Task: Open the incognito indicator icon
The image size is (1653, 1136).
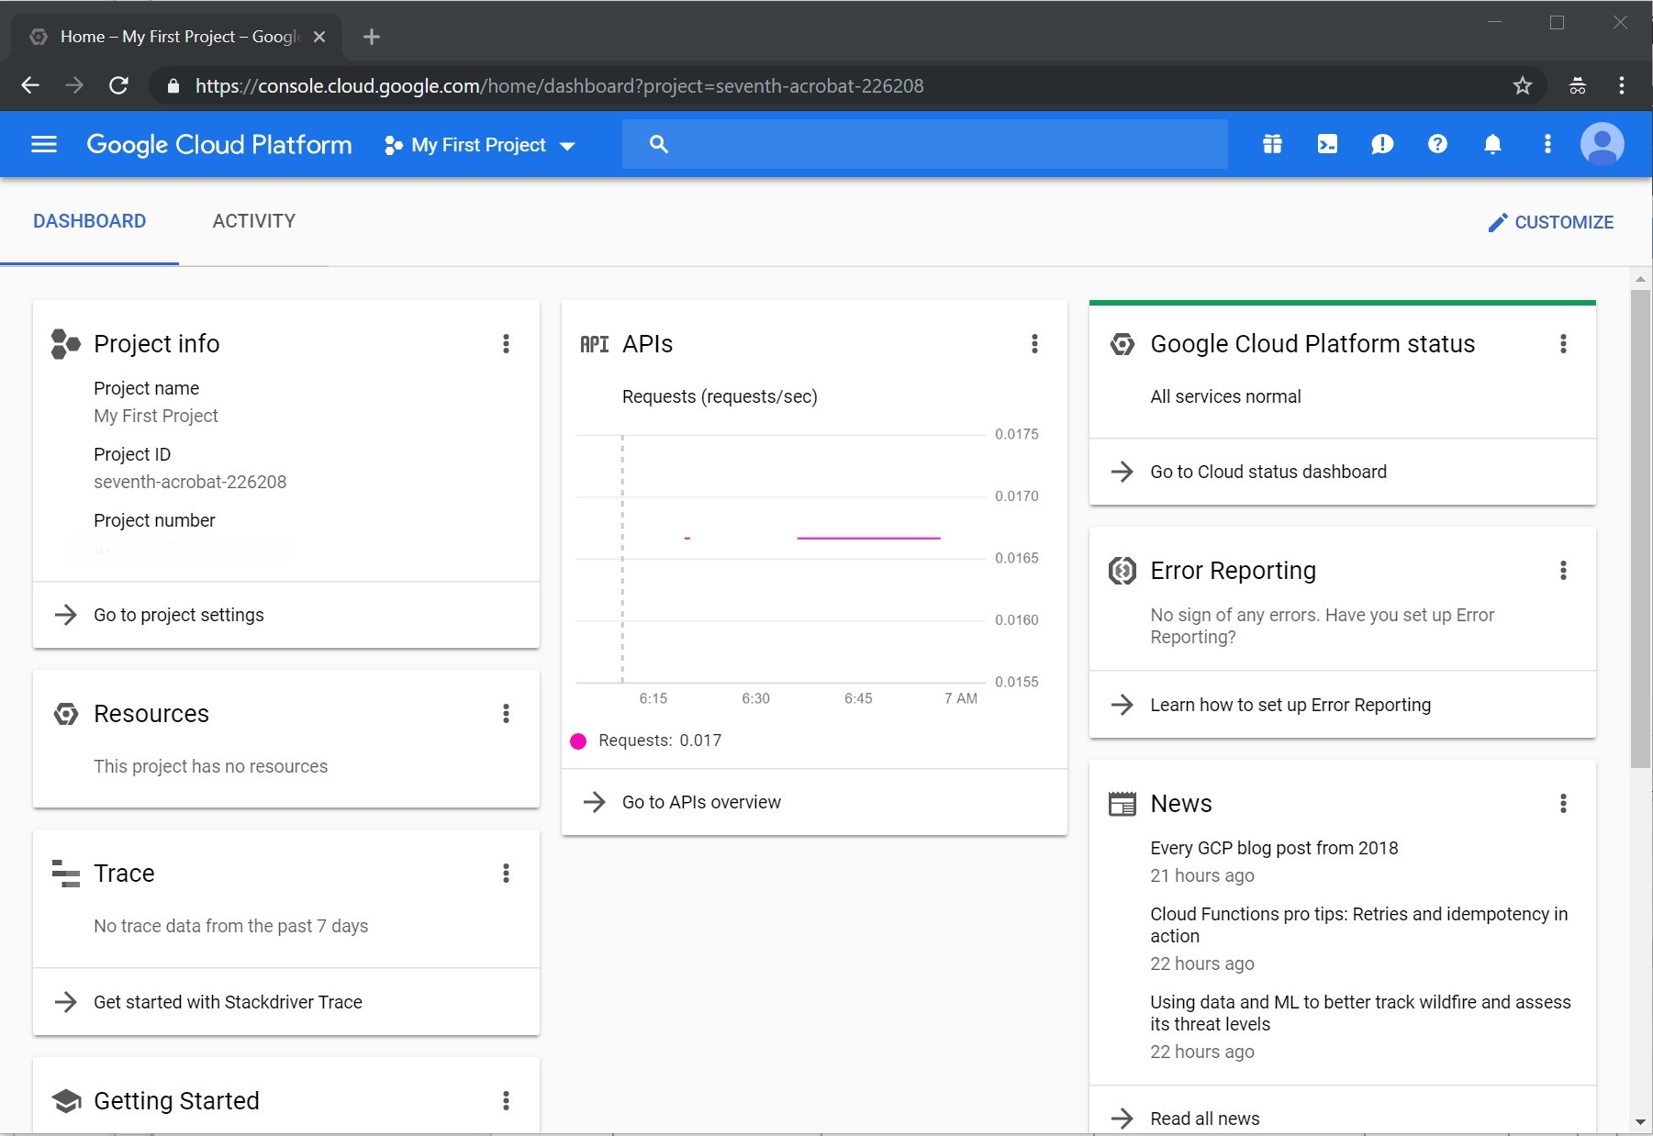Action: point(1578,85)
